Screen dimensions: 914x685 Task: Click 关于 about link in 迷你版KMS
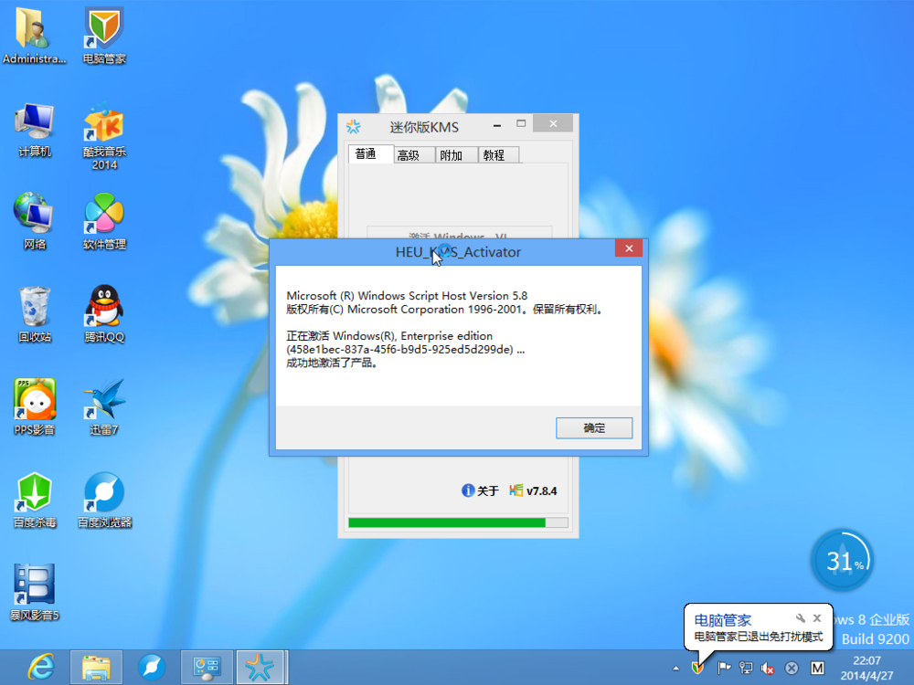[x=480, y=491]
